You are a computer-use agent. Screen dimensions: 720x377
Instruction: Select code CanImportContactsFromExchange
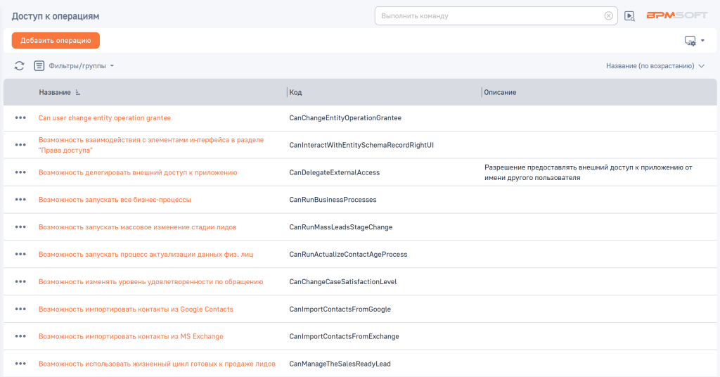(344, 337)
